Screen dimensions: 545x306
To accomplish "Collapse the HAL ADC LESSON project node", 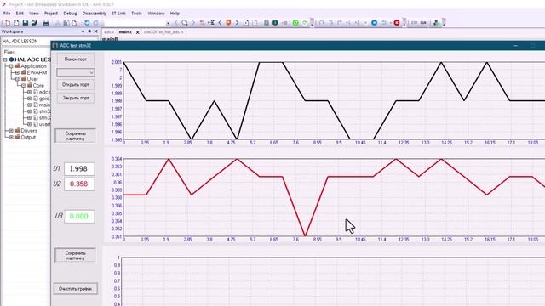I will pos(5,59).
